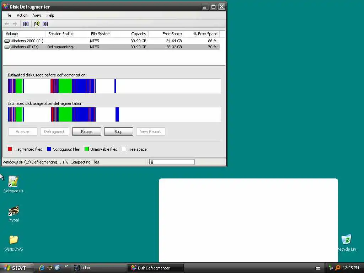This screenshot has height=273, width=364.
Task: Click the NTFS cell for Windows 2000 (C:)
Action: [95, 41]
